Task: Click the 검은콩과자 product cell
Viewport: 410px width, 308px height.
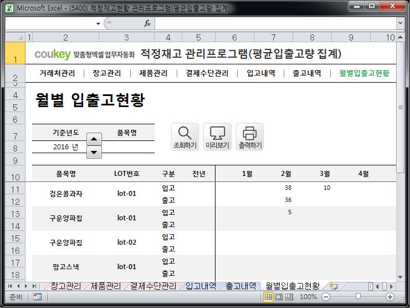Action: click(65, 194)
